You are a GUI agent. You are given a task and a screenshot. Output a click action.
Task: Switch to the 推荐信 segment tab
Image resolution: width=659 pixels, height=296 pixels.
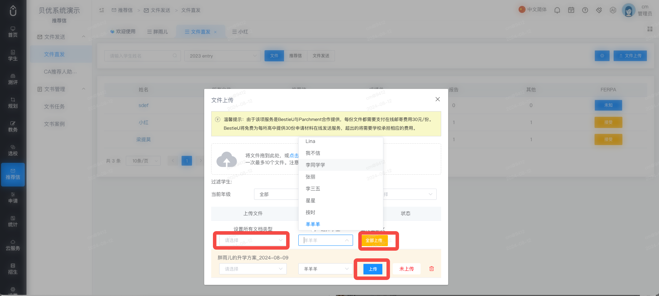(x=296, y=56)
